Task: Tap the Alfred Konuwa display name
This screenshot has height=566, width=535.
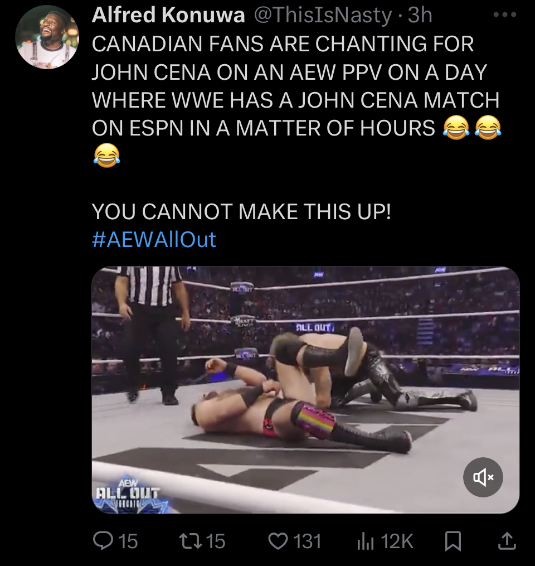Action: tap(168, 15)
